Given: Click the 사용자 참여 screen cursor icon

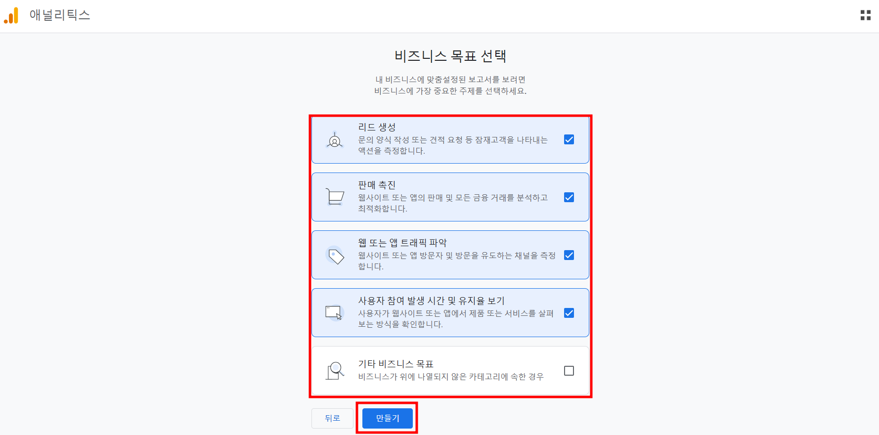Looking at the screenshot, I should pos(334,313).
